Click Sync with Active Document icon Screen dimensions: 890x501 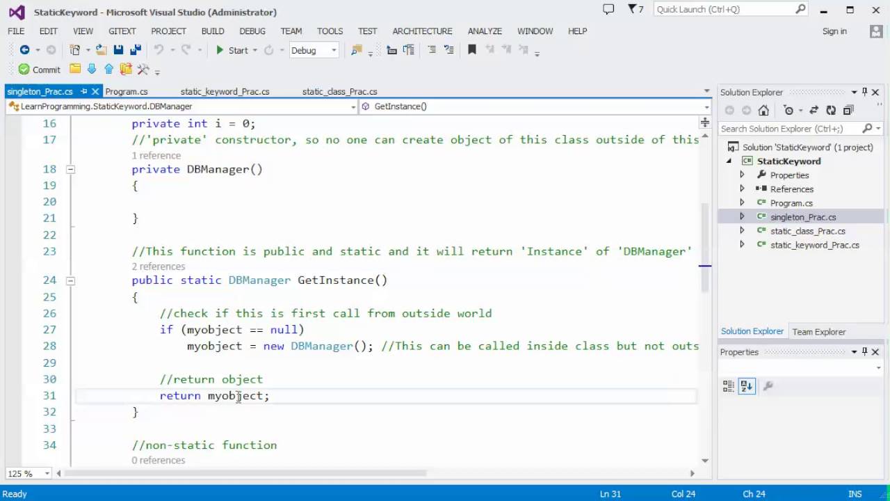coord(814,110)
